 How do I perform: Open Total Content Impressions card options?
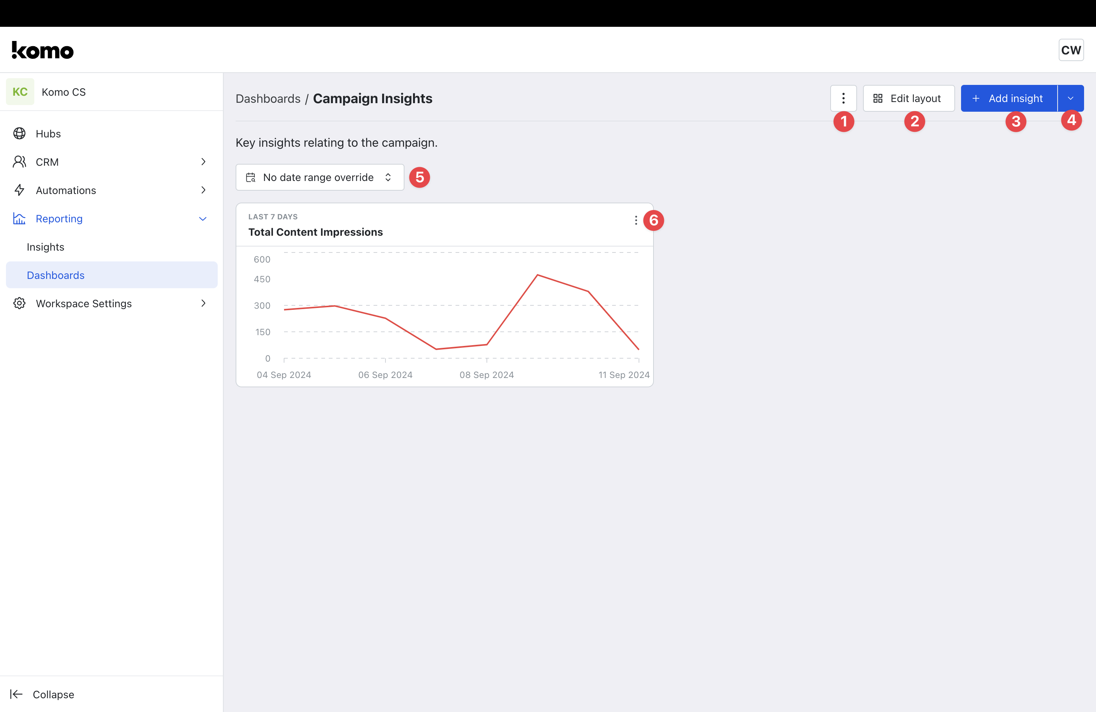pyautogui.click(x=636, y=220)
